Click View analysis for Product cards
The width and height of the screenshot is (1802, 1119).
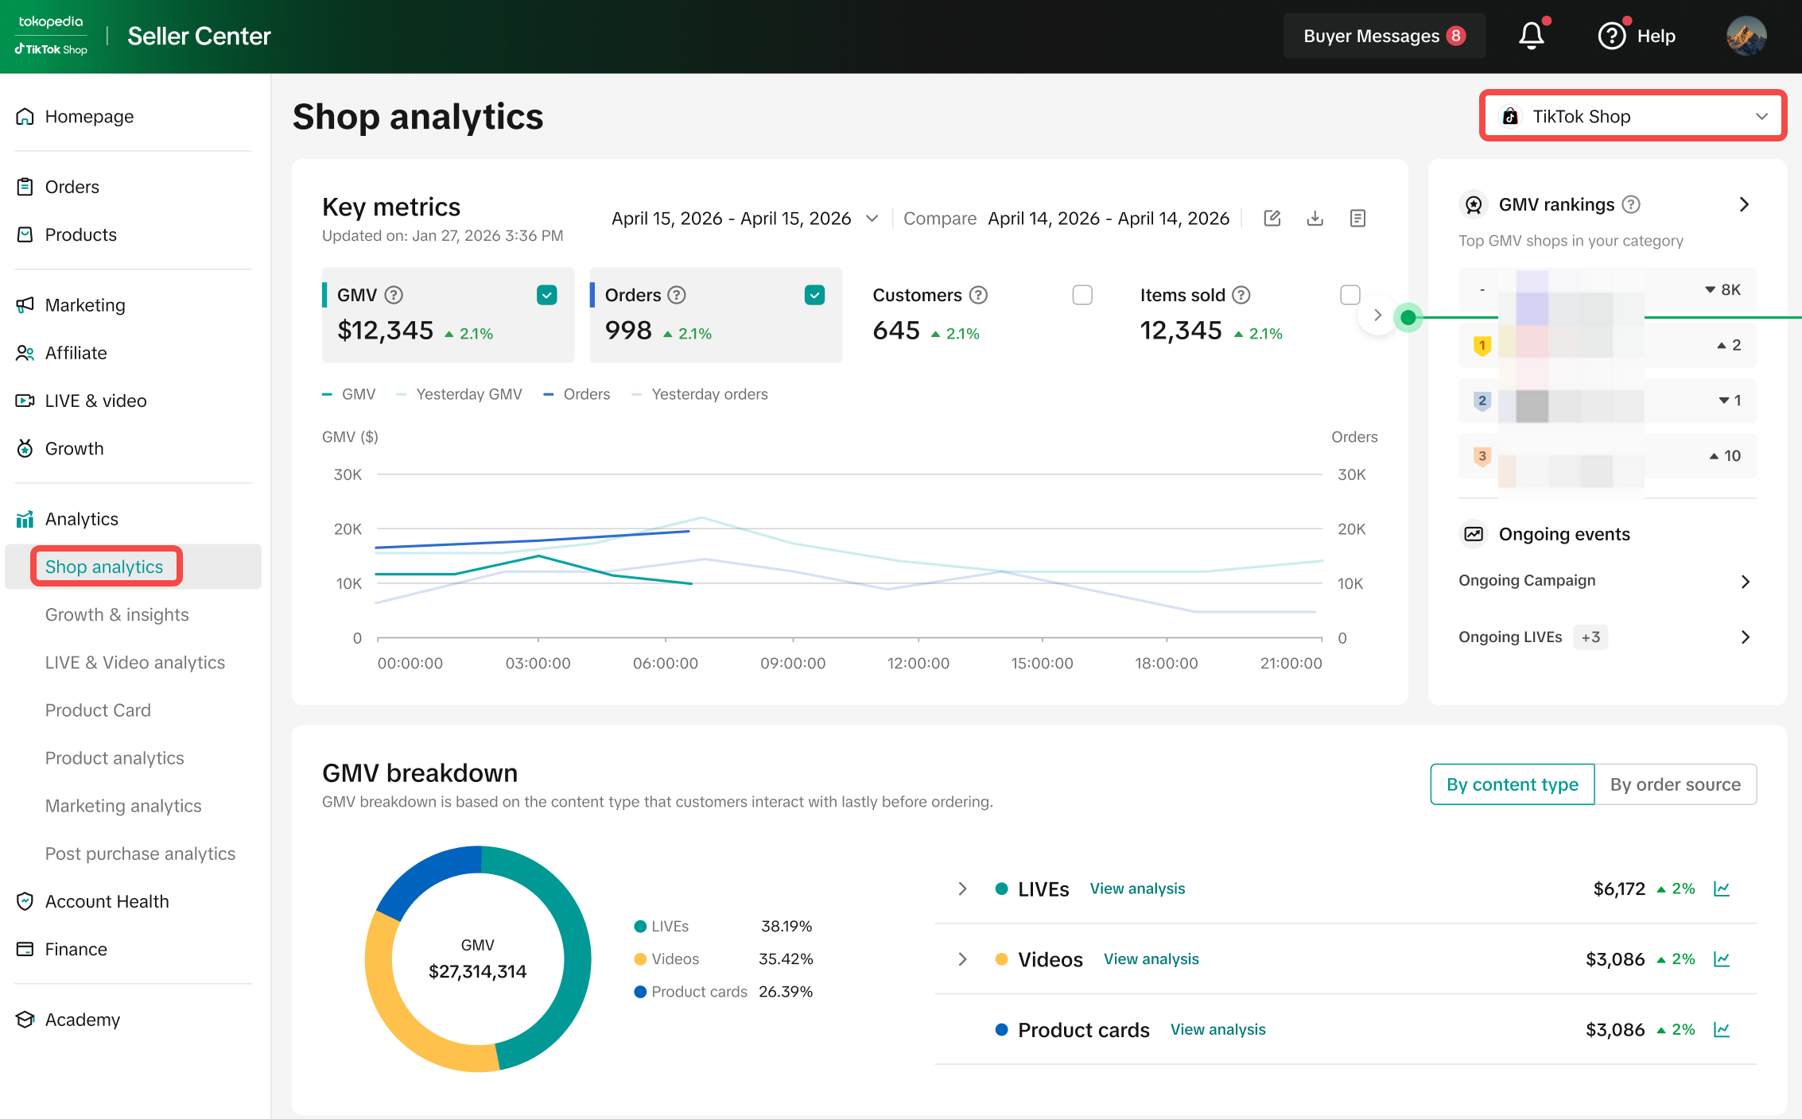point(1218,1029)
